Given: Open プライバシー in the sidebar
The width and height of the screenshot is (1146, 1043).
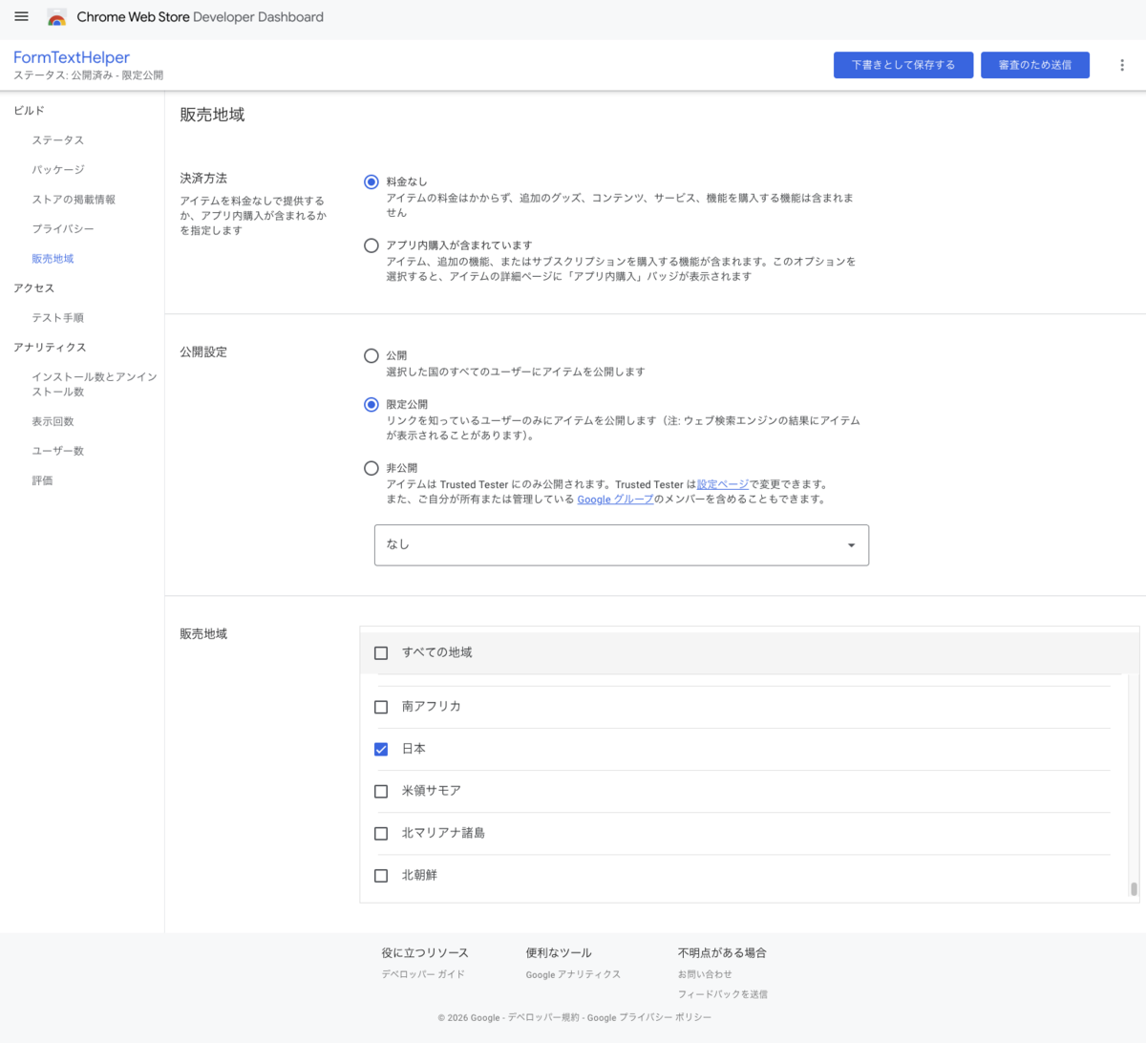Looking at the screenshot, I should coord(63,229).
